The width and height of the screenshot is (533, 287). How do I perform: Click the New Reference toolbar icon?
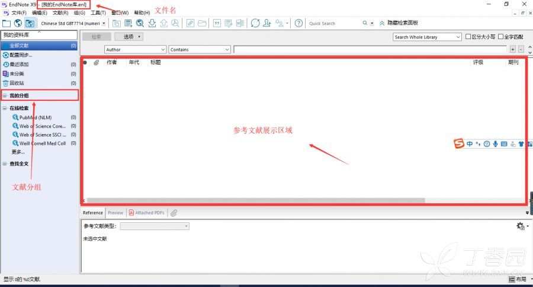[128, 23]
